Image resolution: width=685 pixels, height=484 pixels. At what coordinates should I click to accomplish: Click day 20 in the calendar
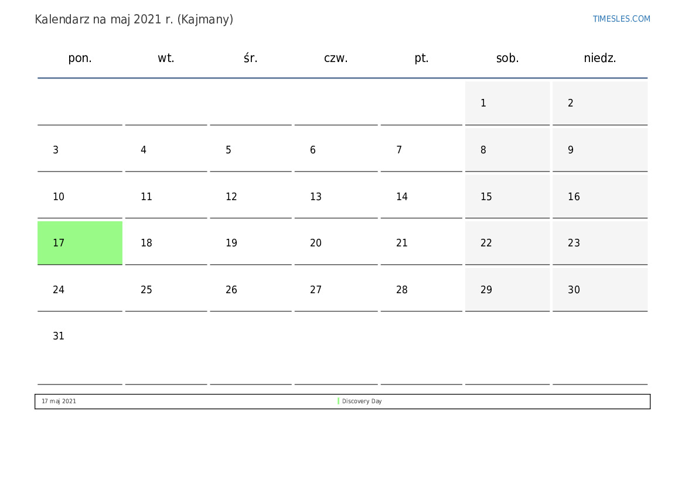click(x=336, y=243)
